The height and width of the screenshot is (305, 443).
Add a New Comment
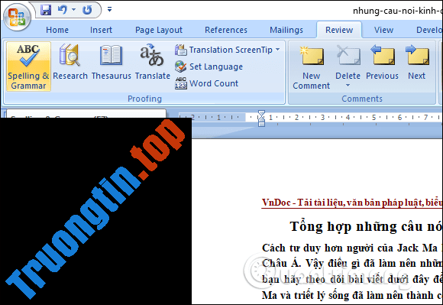tap(312, 67)
